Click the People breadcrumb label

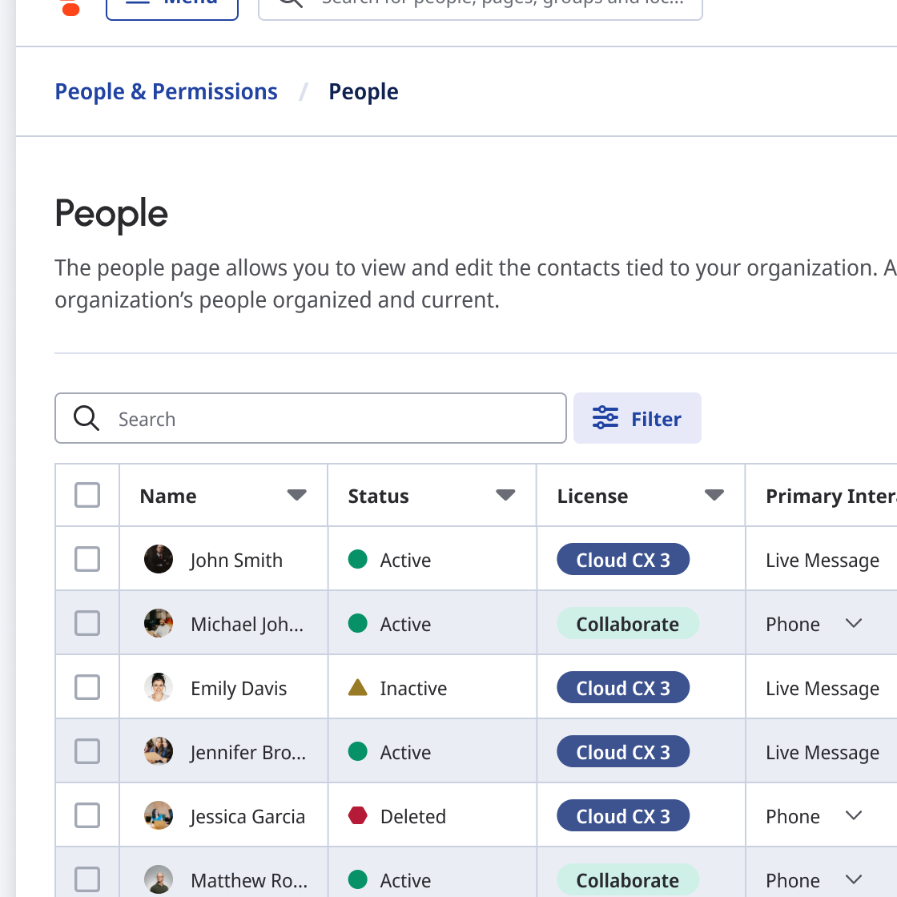pos(364,92)
